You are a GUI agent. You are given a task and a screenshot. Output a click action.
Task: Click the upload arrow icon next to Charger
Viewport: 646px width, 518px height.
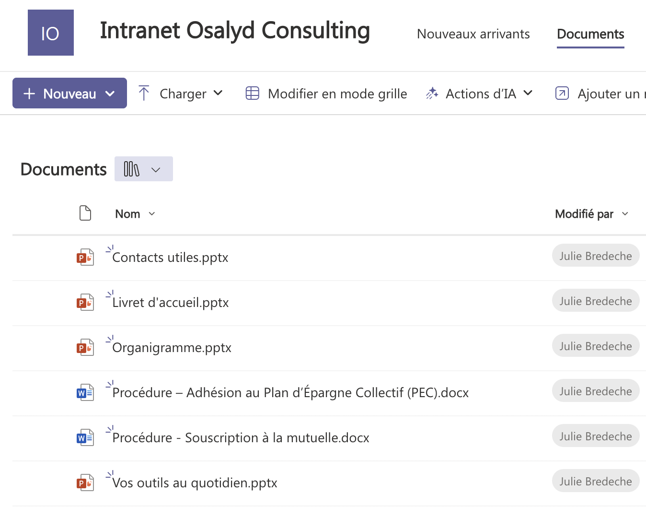click(144, 93)
